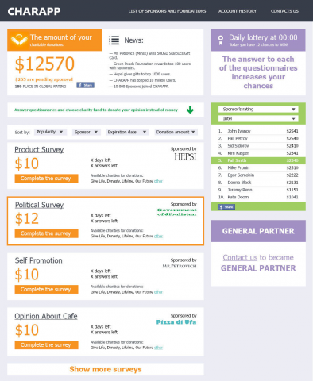Screen dimensions: 313x381
Task: Share donation amount on Facebook
Action: 85,85
